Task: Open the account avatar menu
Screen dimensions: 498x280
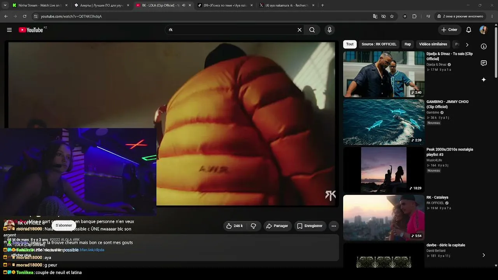Action: click(x=484, y=30)
